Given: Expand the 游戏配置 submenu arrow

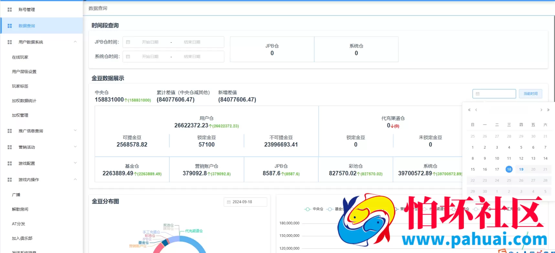Looking at the screenshot, I should (x=75, y=163).
